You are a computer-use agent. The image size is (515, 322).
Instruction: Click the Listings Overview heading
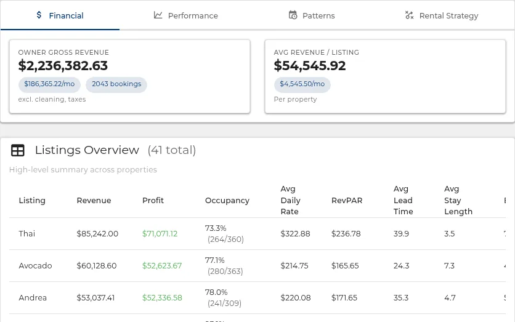coord(87,150)
